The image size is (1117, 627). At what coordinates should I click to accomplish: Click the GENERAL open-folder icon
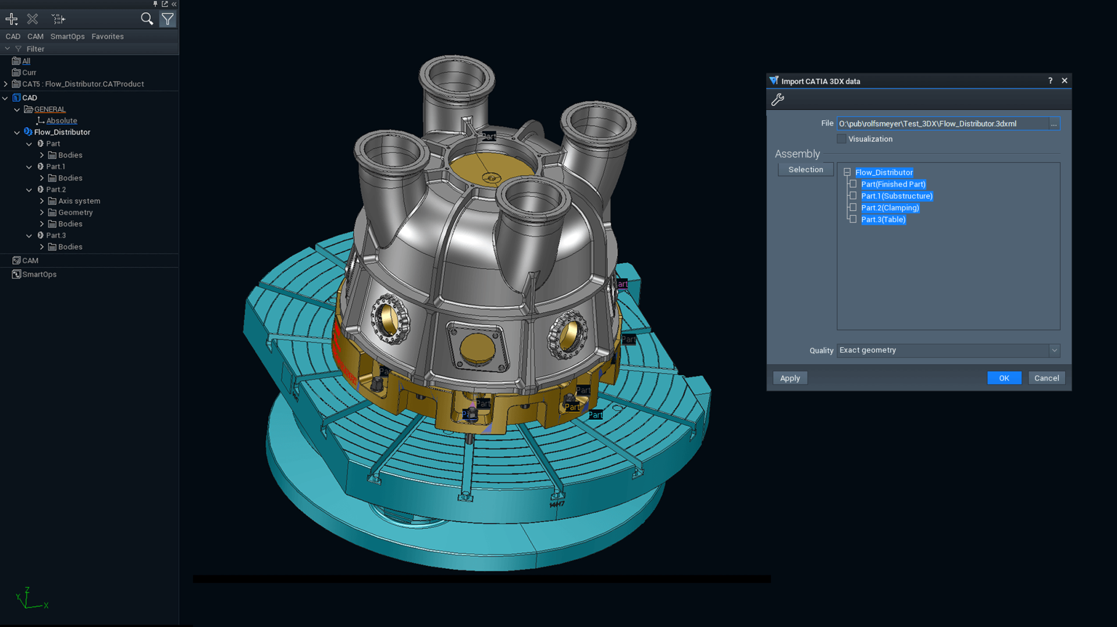tap(28, 109)
